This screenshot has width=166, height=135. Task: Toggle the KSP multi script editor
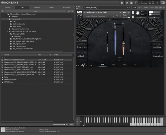pyautogui.click(x=157, y=7)
